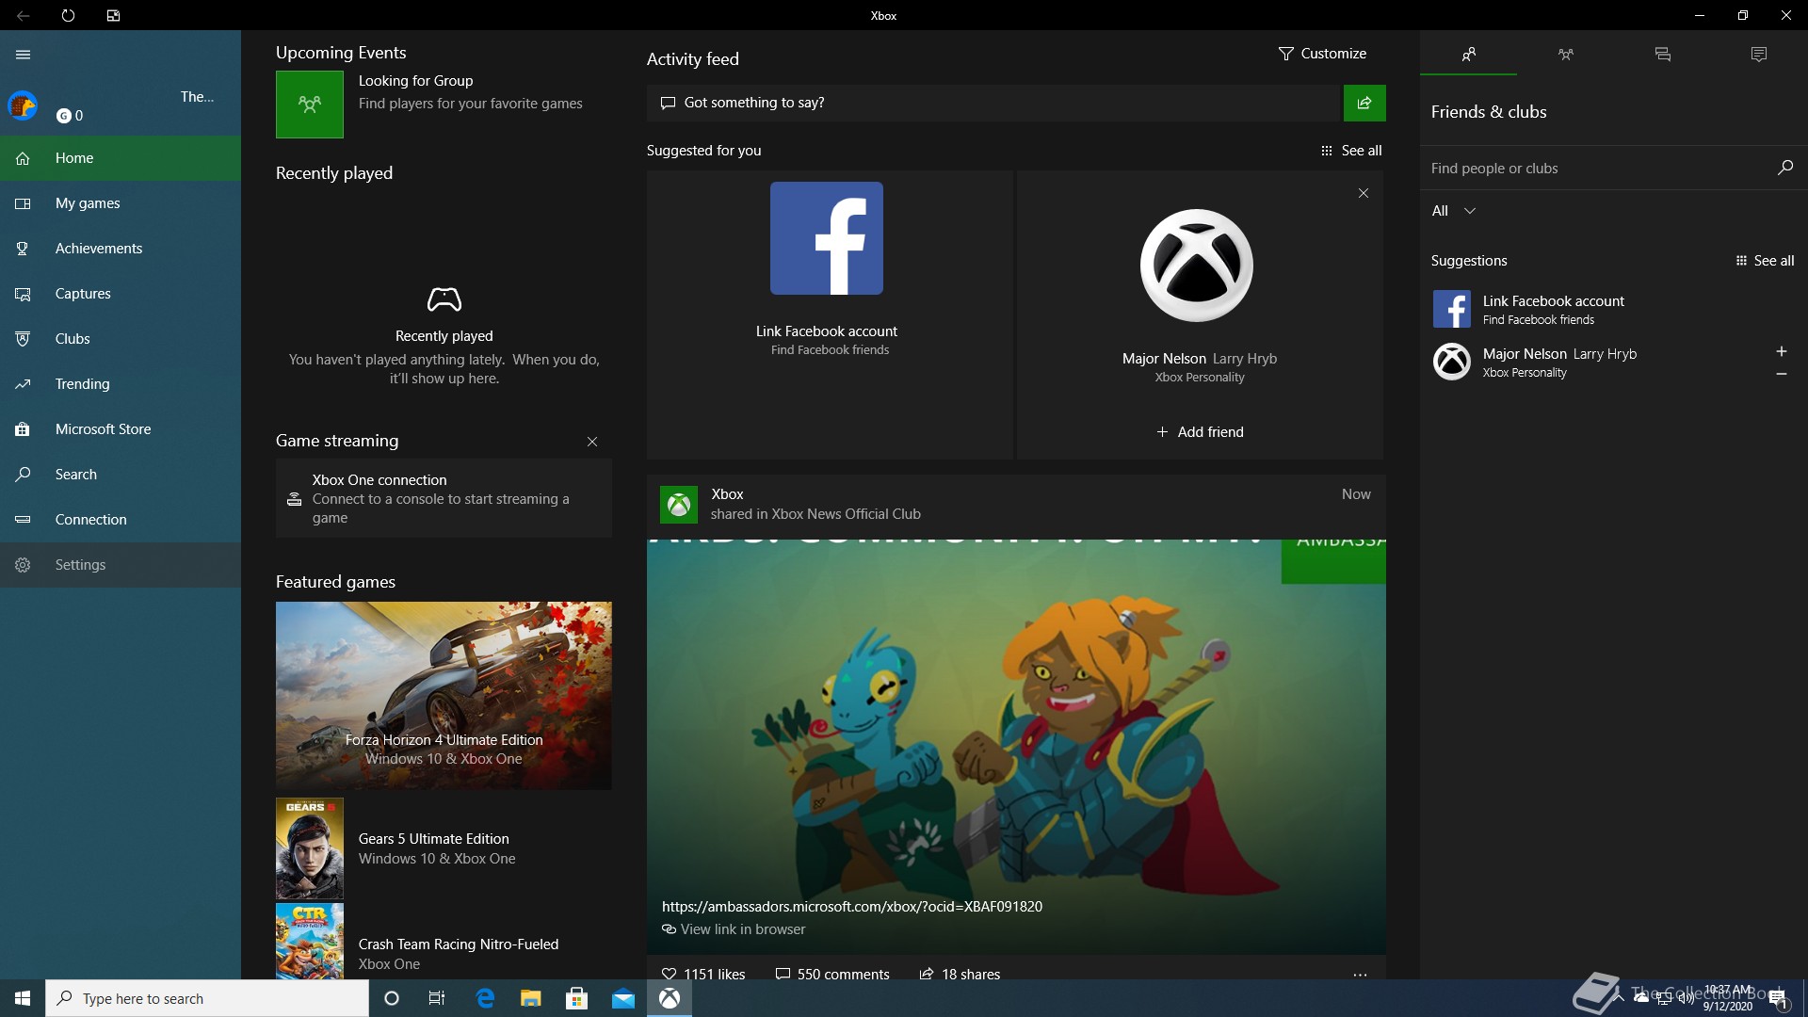
Task: Open Crash Team Racing Nitro-Fueled cover
Action: (x=310, y=942)
